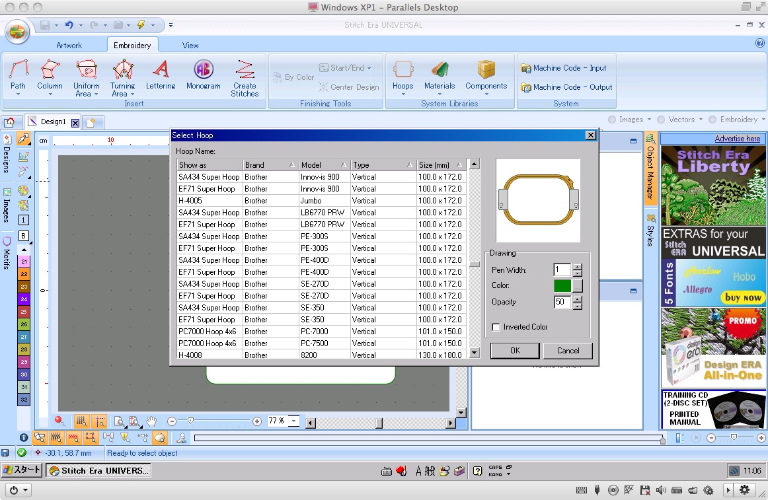Select the Path embroidery tool

pos(18,77)
